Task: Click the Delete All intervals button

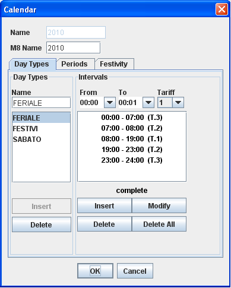Action: [x=159, y=224]
